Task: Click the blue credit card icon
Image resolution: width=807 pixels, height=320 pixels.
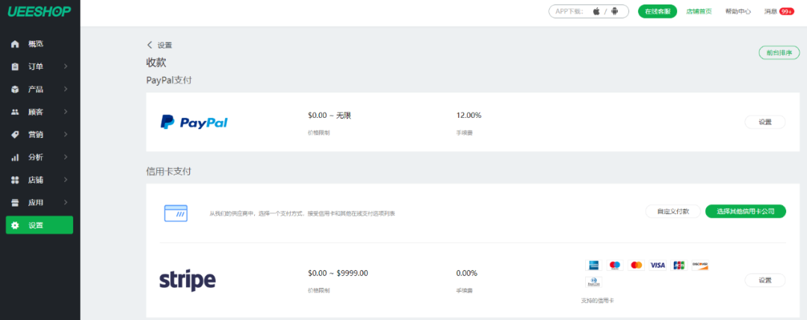Action: click(176, 213)
